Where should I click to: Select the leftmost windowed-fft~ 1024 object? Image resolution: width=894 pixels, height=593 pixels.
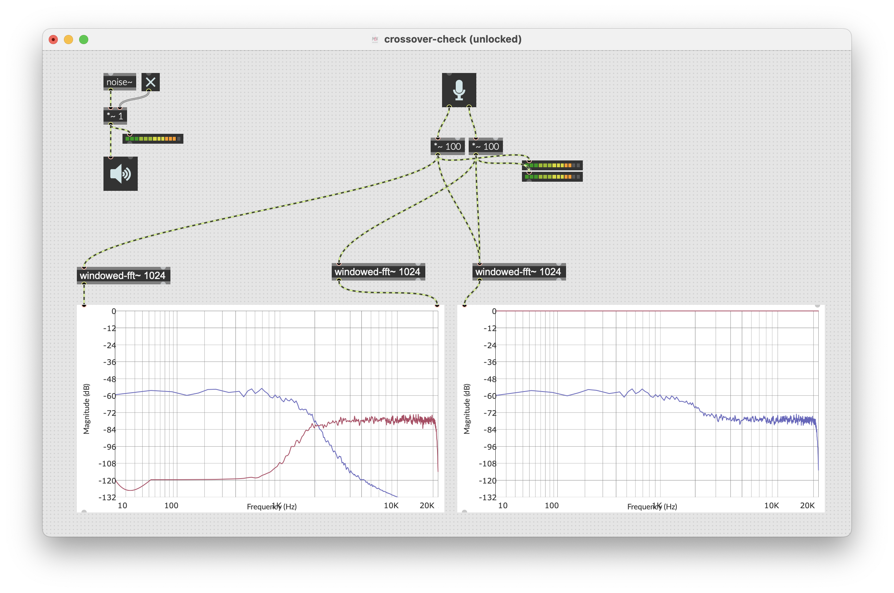click(x=123, y=276)
